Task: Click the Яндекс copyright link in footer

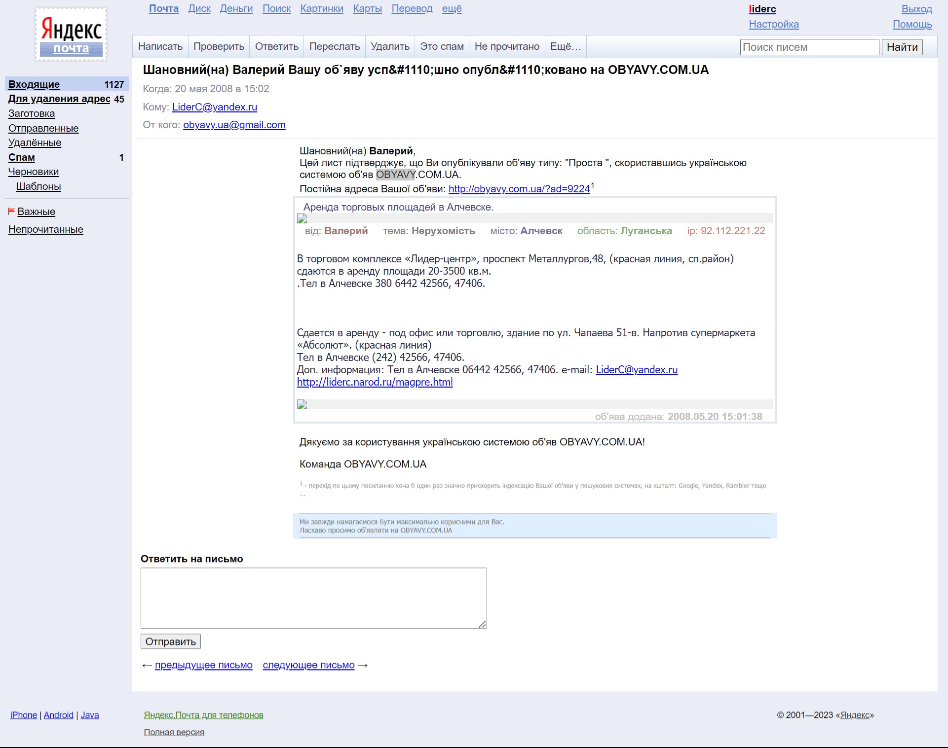Action: pyautogui.click(x=855, y=715)
